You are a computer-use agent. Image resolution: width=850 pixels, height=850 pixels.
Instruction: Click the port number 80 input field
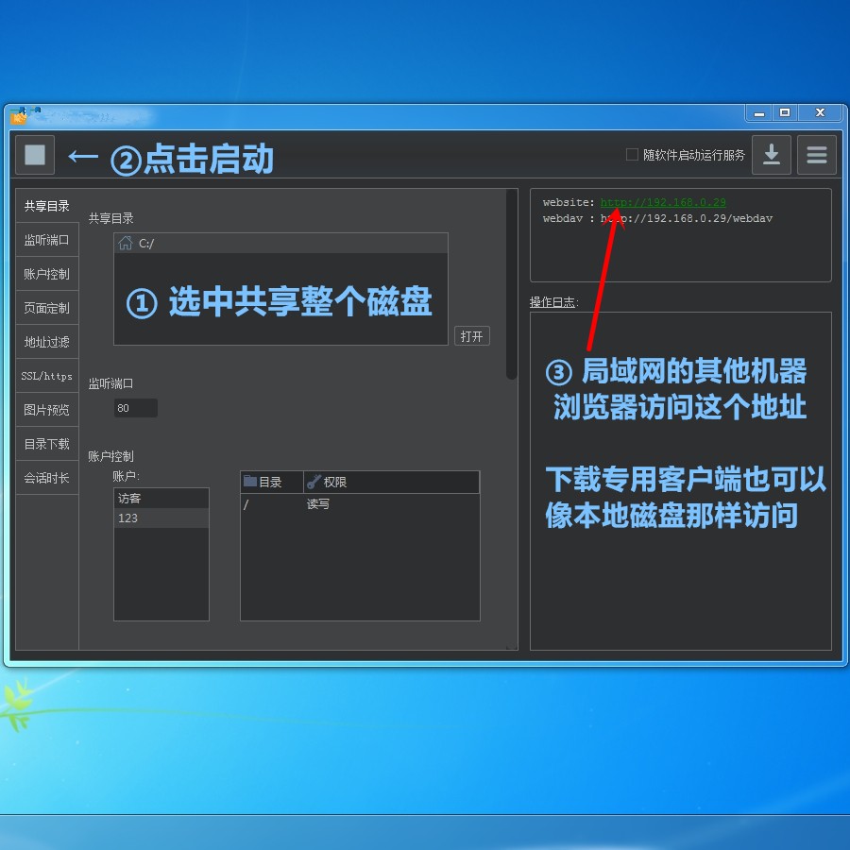(x=135, y=408)
